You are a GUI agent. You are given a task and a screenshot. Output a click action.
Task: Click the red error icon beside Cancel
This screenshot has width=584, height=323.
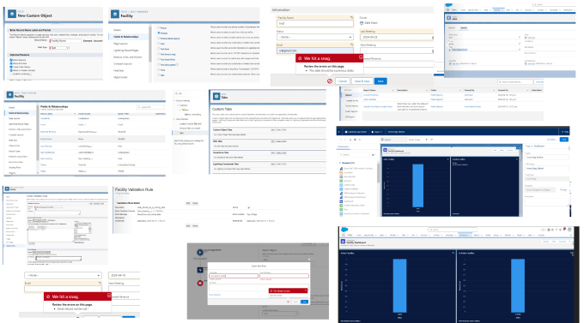tap(330, 81)
